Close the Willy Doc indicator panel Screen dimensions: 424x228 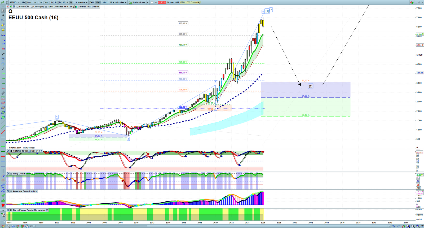point(8,174)
